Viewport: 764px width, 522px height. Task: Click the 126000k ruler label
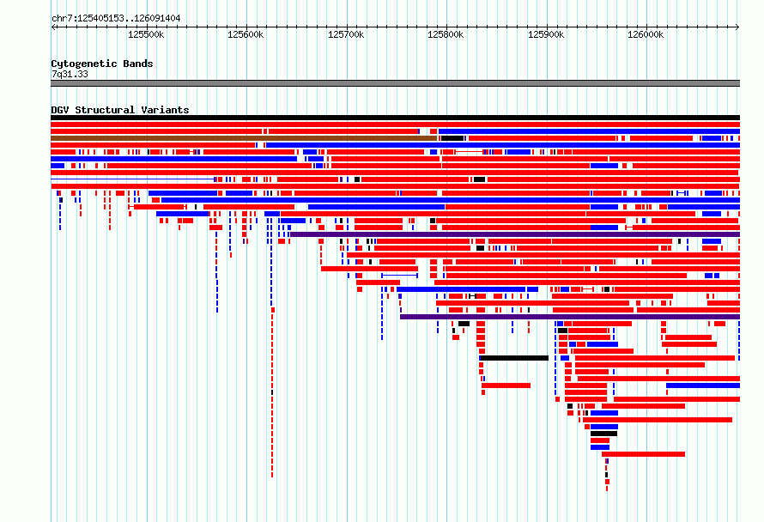pos(646,34)
